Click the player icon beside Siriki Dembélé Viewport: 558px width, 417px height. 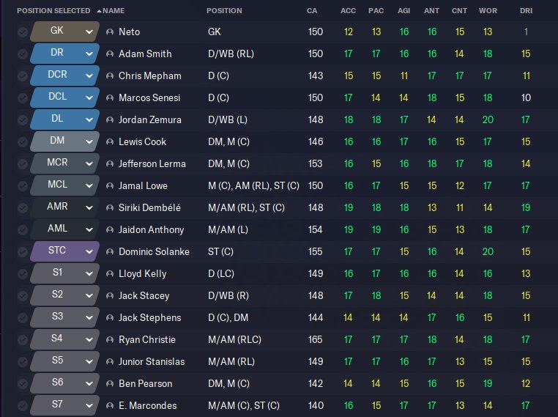[110, 208]
